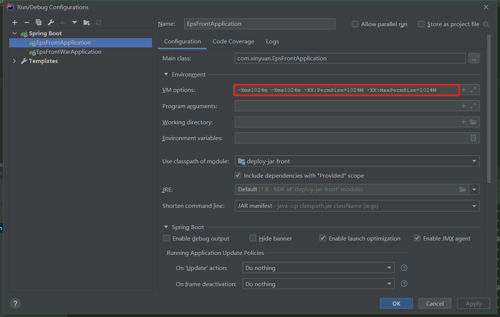Remove selected configuration with minus icon
The height and width of the screenshot is (317, 500).
coord(26,23)
